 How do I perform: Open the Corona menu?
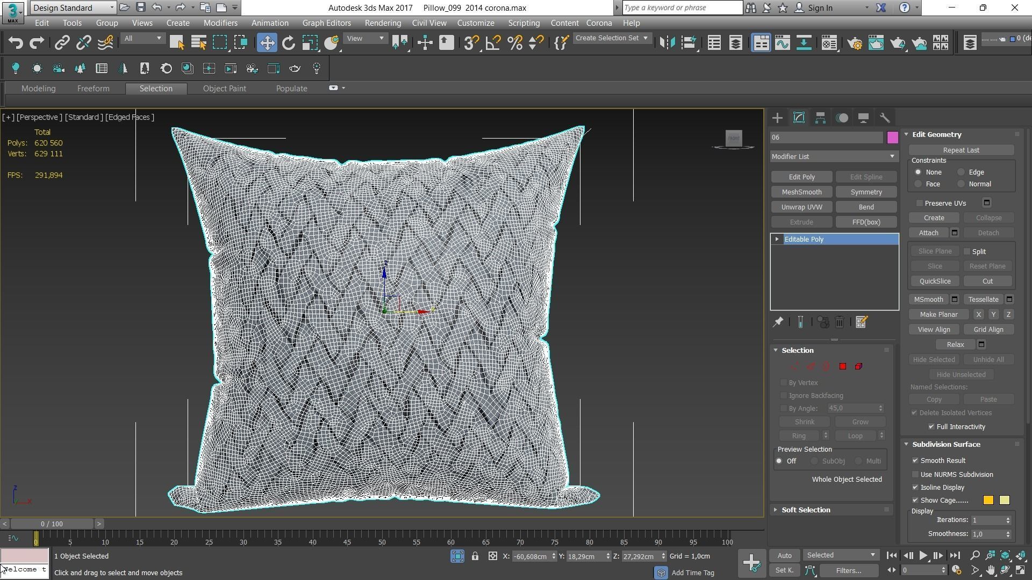coord(599,23)
